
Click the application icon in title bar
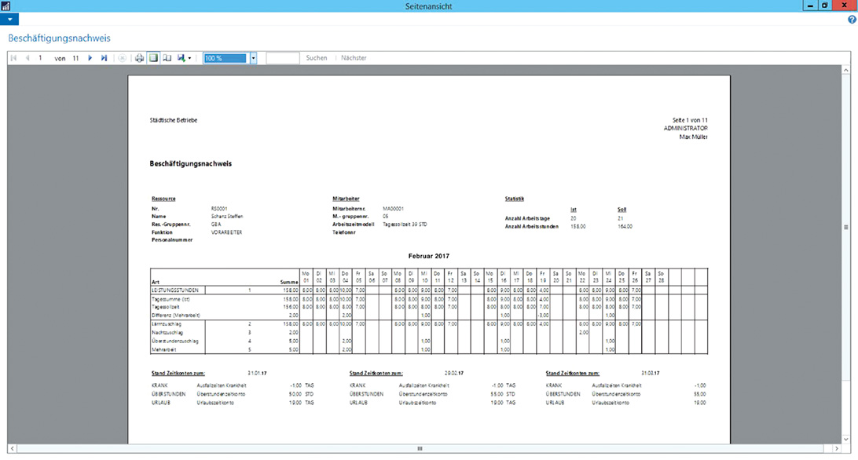6,5
